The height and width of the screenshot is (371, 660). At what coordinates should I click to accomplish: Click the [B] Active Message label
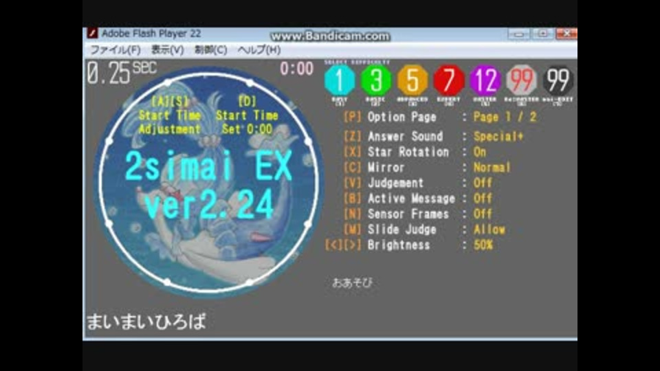click(x=399, y=199)
